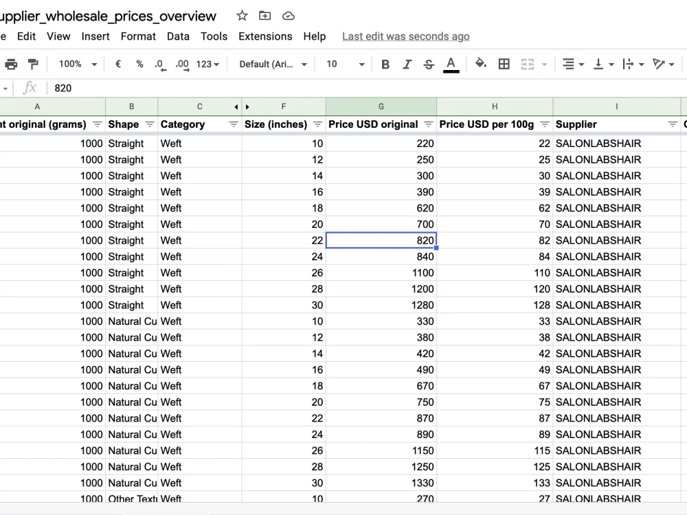Open the Tools menu
687x515 pixels.
(214, 36)
